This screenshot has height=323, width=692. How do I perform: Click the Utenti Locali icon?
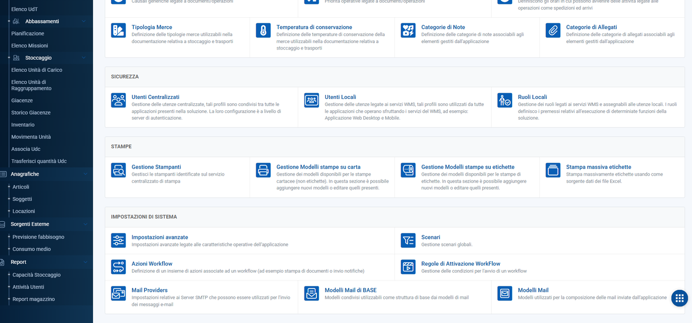311,100
